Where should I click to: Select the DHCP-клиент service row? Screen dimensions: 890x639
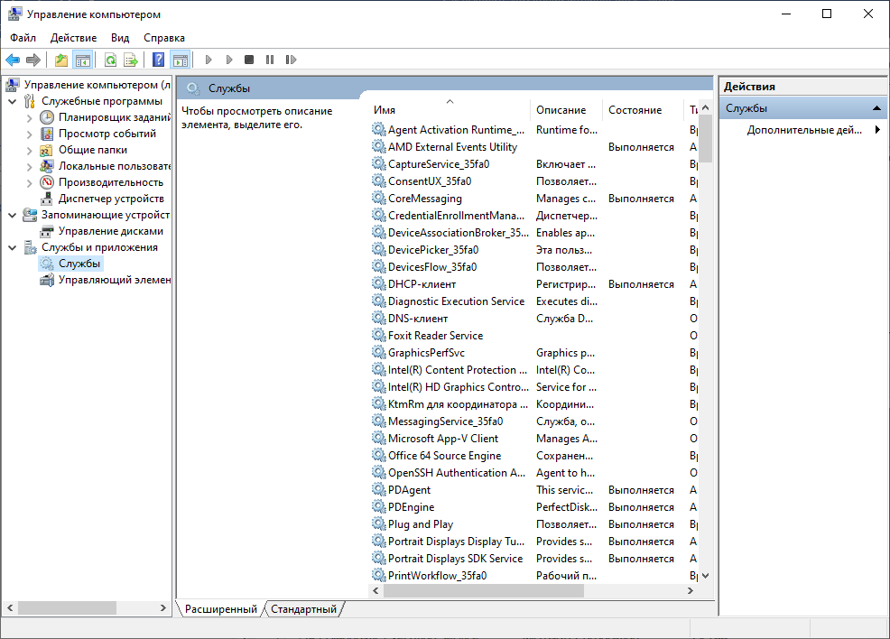click(422, 284)
